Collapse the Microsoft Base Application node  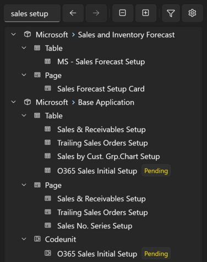14,102
